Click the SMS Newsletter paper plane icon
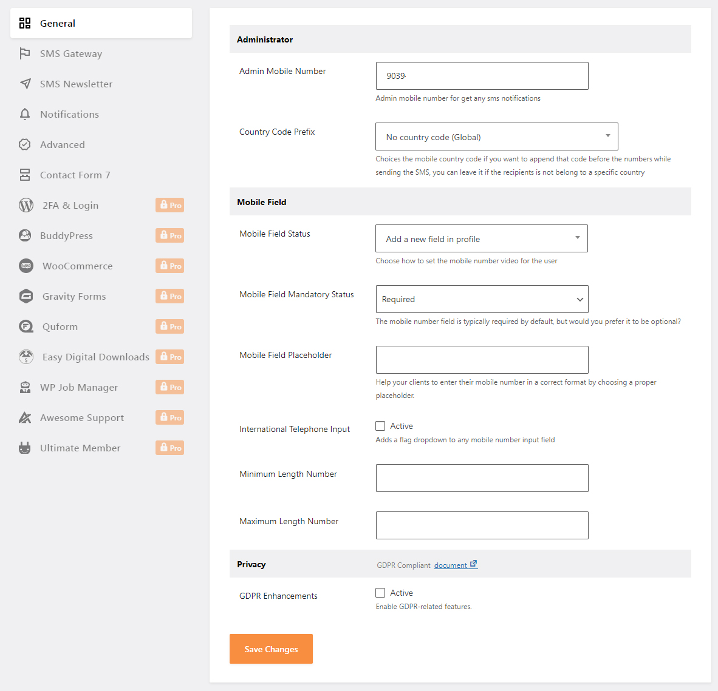This screenshot has height=691, width=718. coord(25,84)
